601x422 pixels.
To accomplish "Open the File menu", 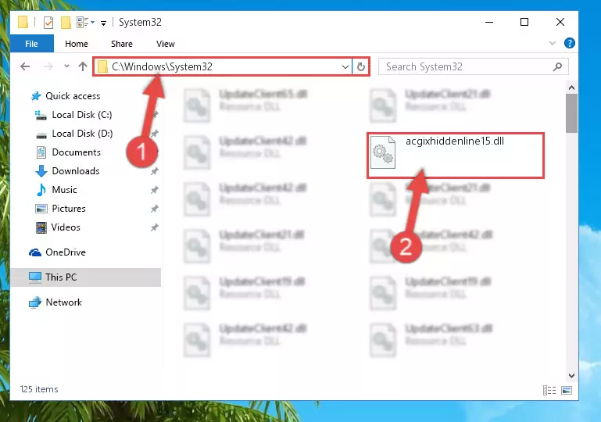I will pos(31,44).
